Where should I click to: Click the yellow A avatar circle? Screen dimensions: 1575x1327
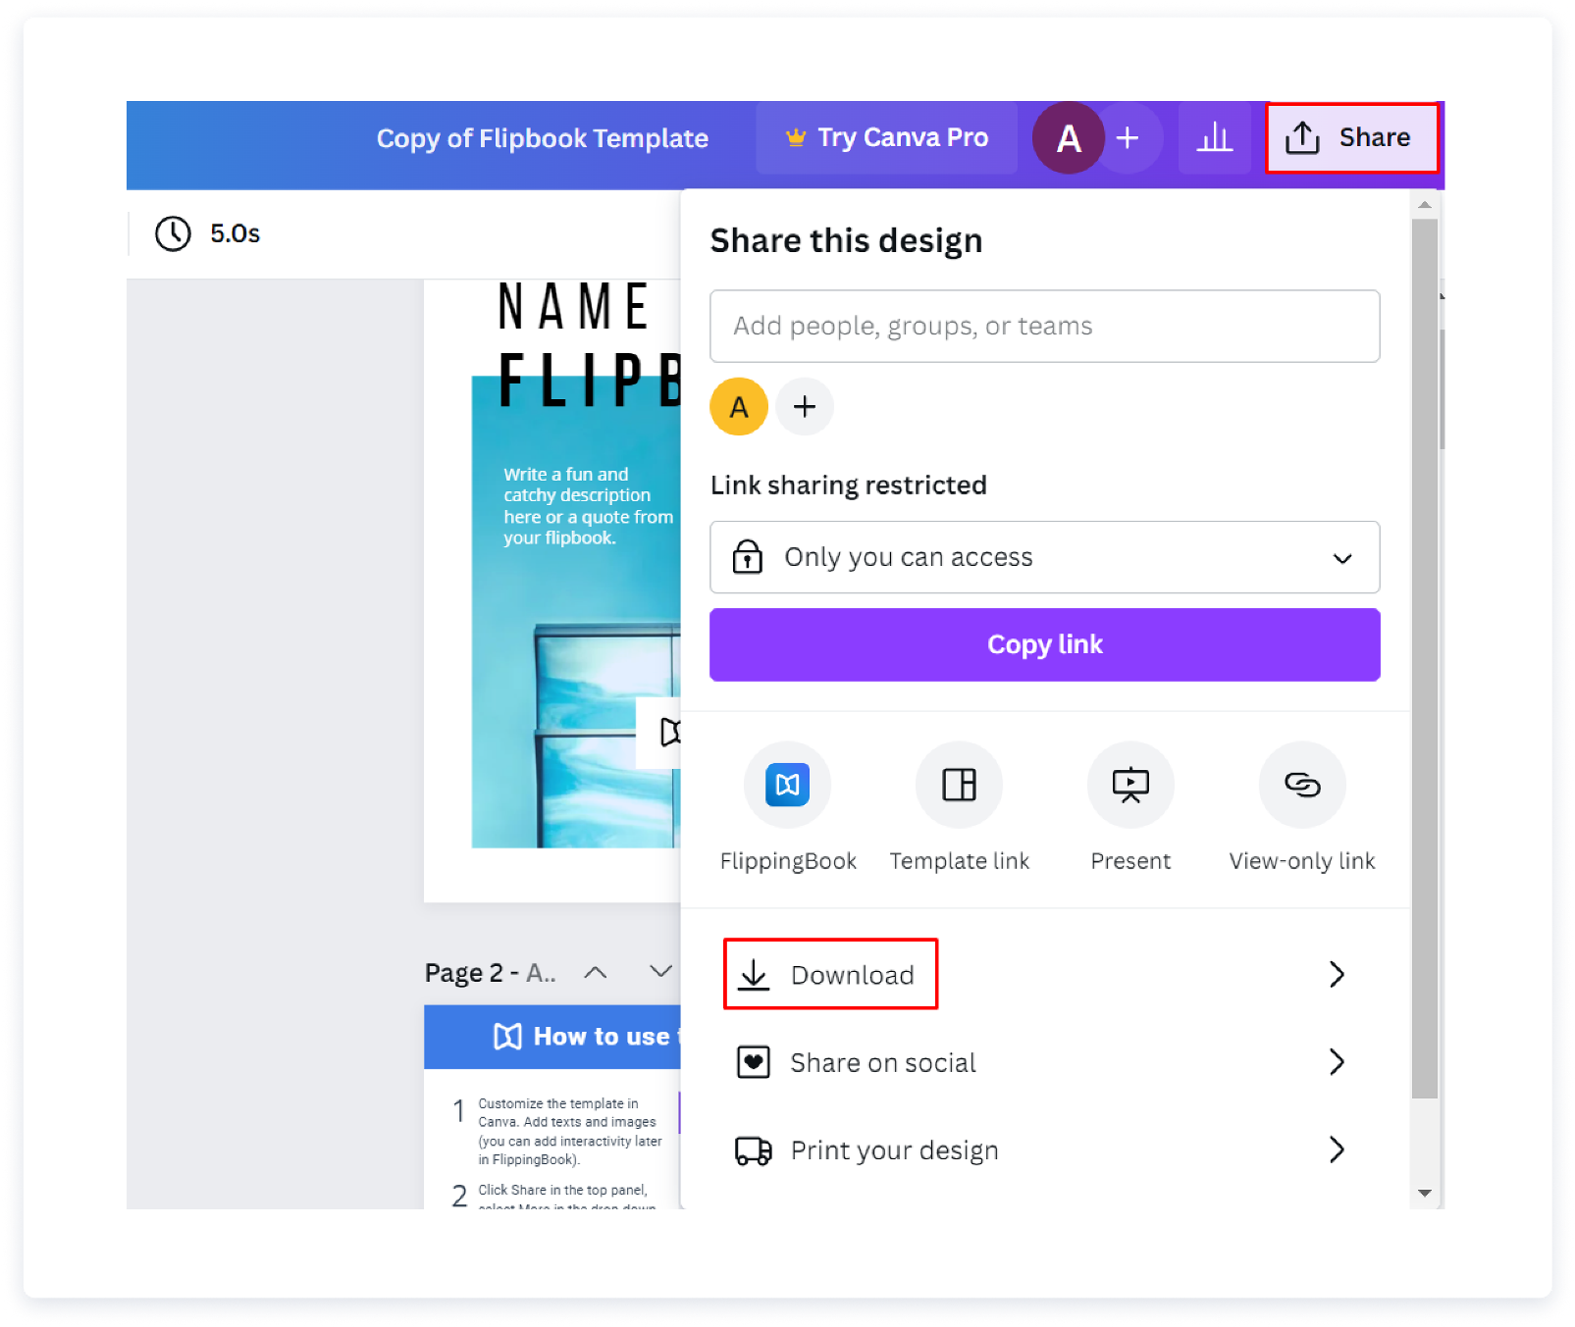pyautogui.click(x=738, y=406)
